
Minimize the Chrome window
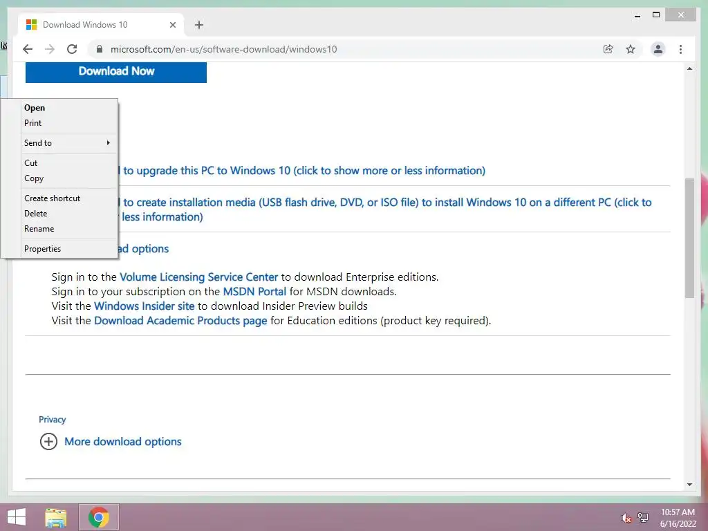637,15
